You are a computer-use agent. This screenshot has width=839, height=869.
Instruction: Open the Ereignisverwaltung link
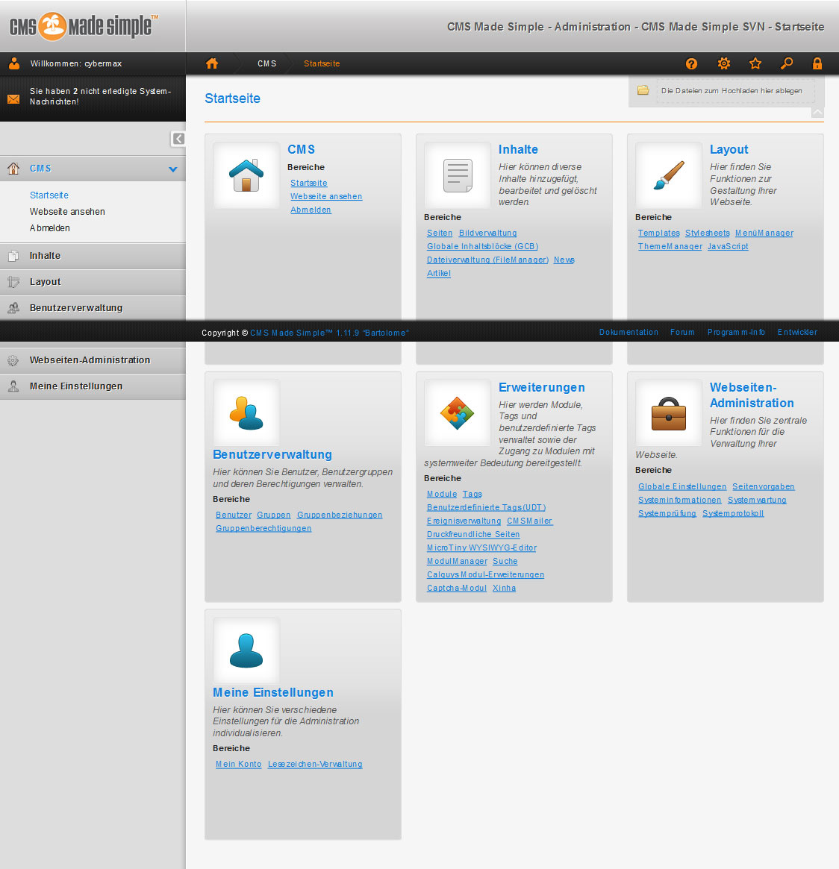coord(464,521)
